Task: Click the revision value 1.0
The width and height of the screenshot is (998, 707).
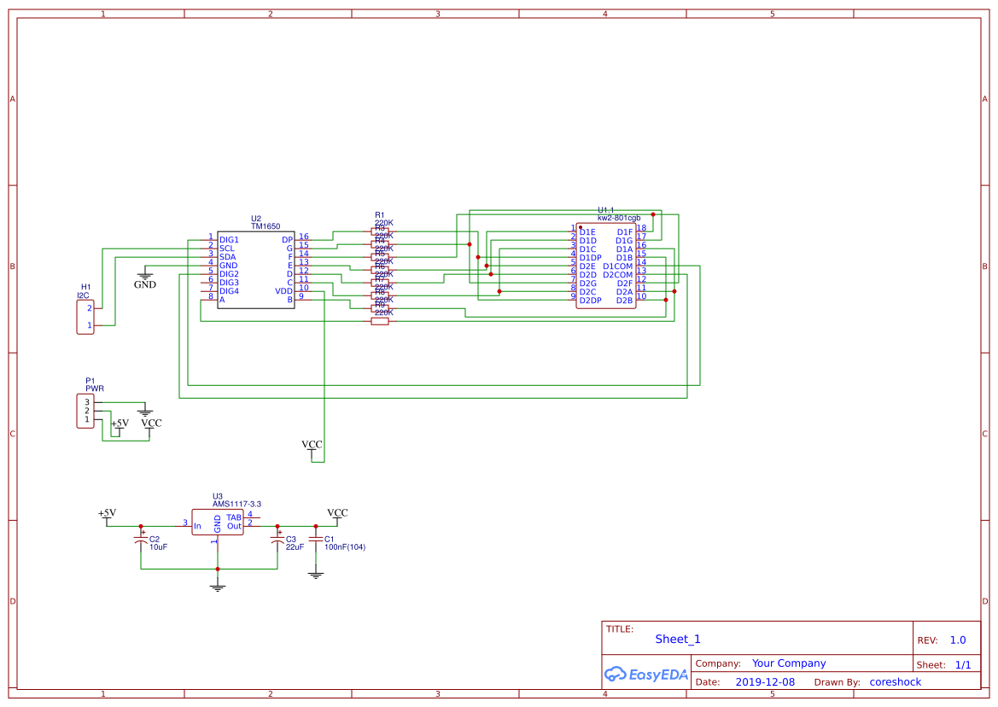Action: pyautogui.click(x=957, y=640)
